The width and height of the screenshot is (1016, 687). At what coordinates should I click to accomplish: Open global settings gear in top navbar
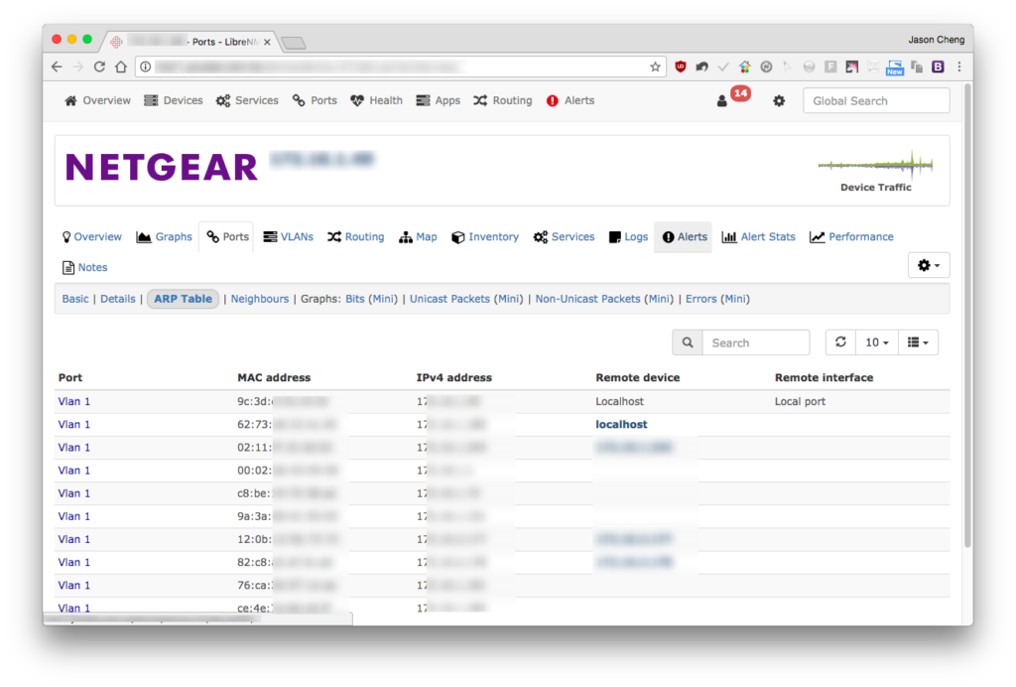(779, 100)
